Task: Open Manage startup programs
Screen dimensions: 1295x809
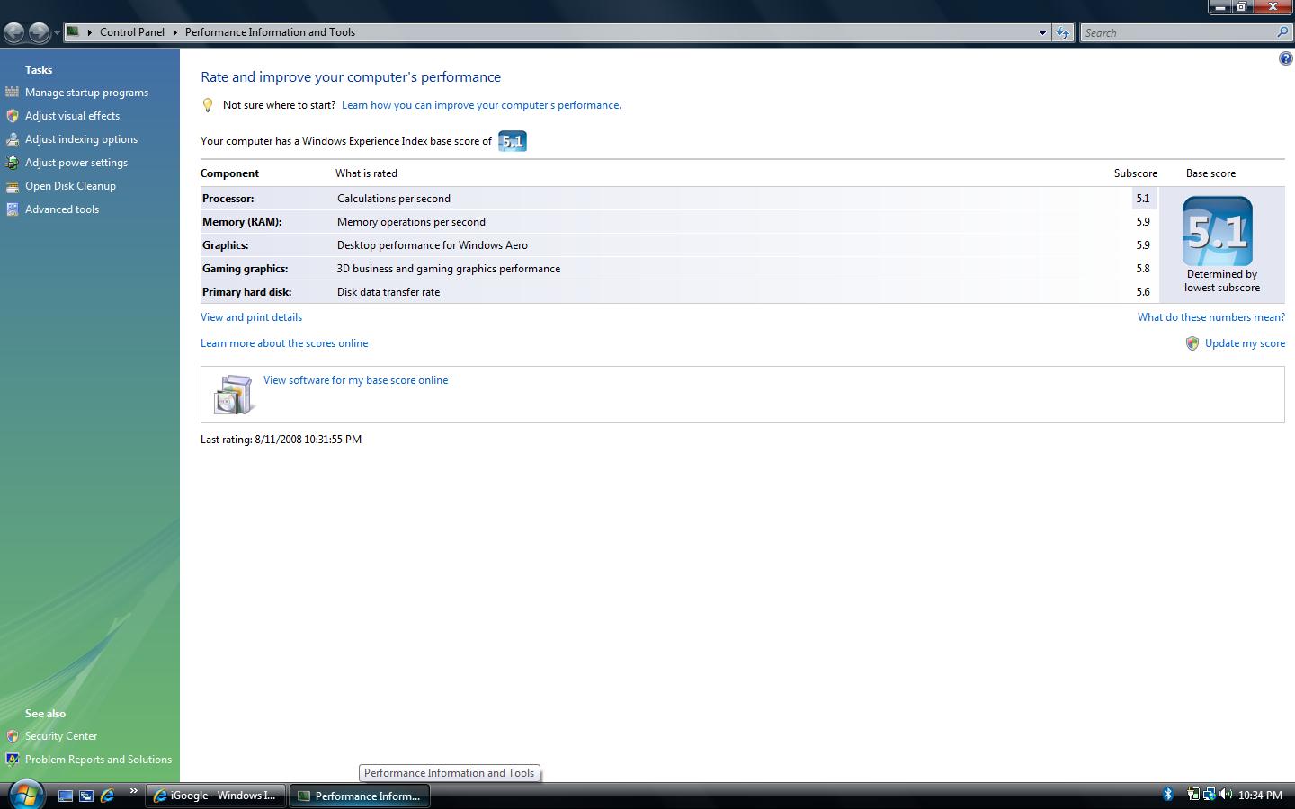Action: pyautogui.click(x=86, y=93)
